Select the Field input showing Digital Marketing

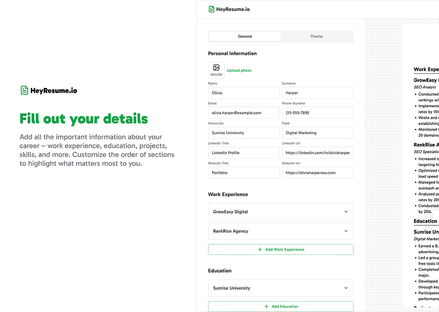(317, 133)
